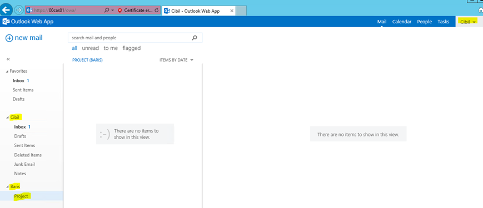Select the Baris mailbox root label

[15, 186]
